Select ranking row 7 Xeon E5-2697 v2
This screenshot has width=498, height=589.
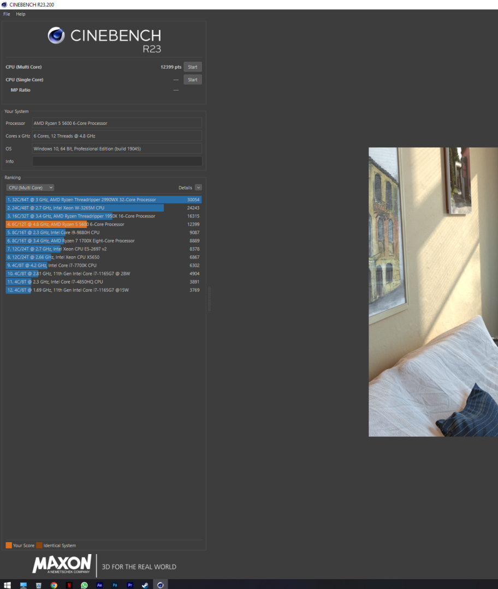(103, 249)
